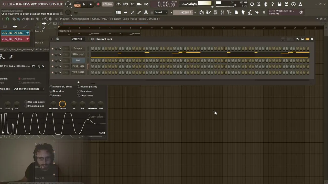Toggle the metronome icon

pyautogui.click(x=118, y=4)
